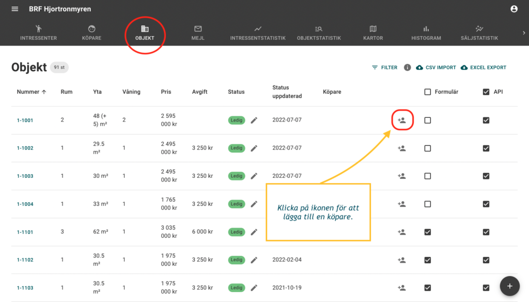Click the CSV Import button
This screenshot has width=529, height=302.
pos(436,68)
